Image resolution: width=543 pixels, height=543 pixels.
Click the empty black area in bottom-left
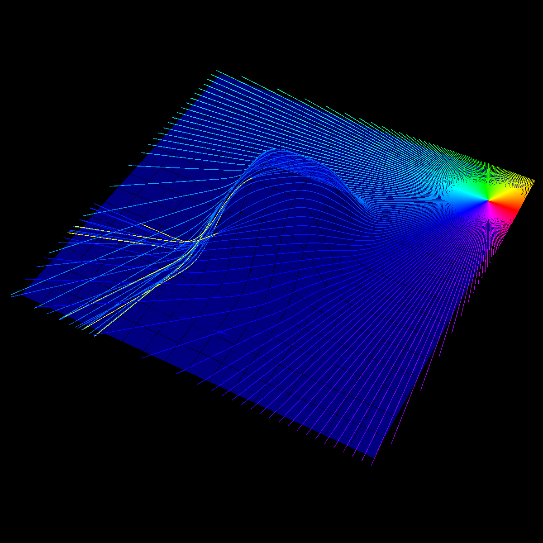click(x=90, y=452)
